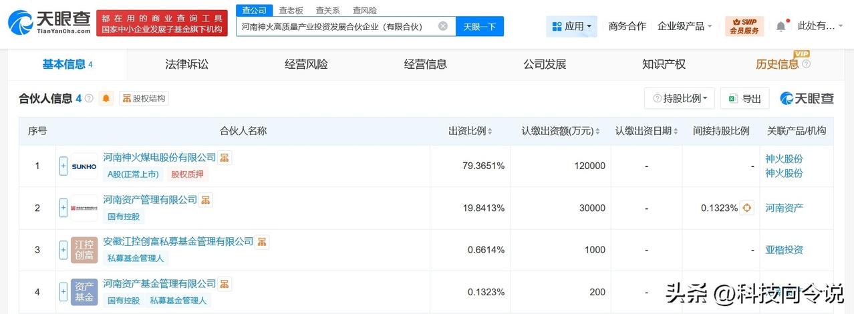
Task: Expand the row for 河南资产管理有限公司
Action: [63, 208]
